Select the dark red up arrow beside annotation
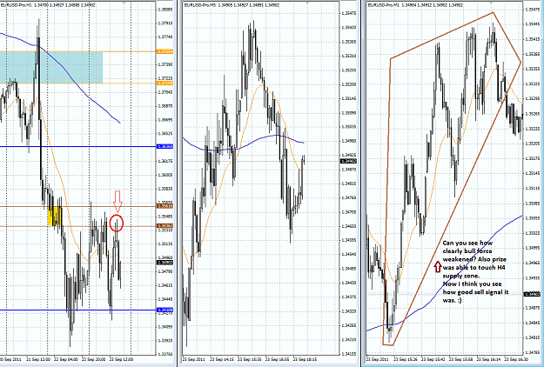Screen dimensions: 544x367 pos(438,266)
